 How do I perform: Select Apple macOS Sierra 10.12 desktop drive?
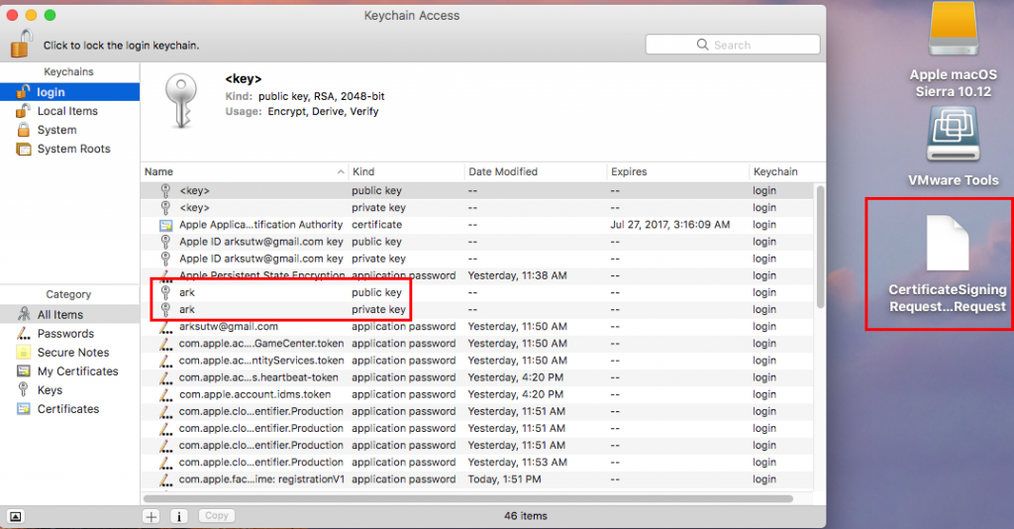(954, 51)
